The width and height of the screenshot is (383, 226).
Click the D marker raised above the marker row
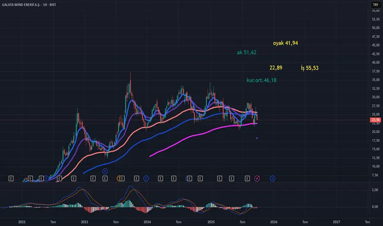(105, 171)
